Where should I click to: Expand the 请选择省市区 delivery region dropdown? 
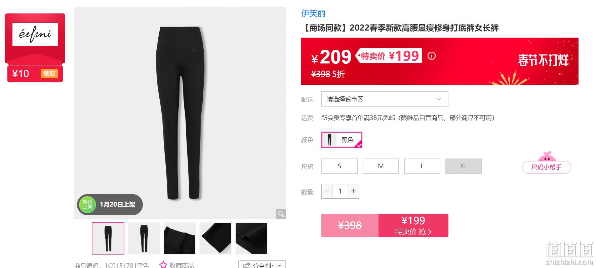385,99
